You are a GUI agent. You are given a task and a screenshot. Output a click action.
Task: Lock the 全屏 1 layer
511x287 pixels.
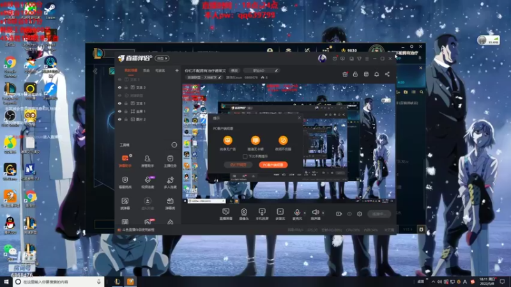point(126,111)
